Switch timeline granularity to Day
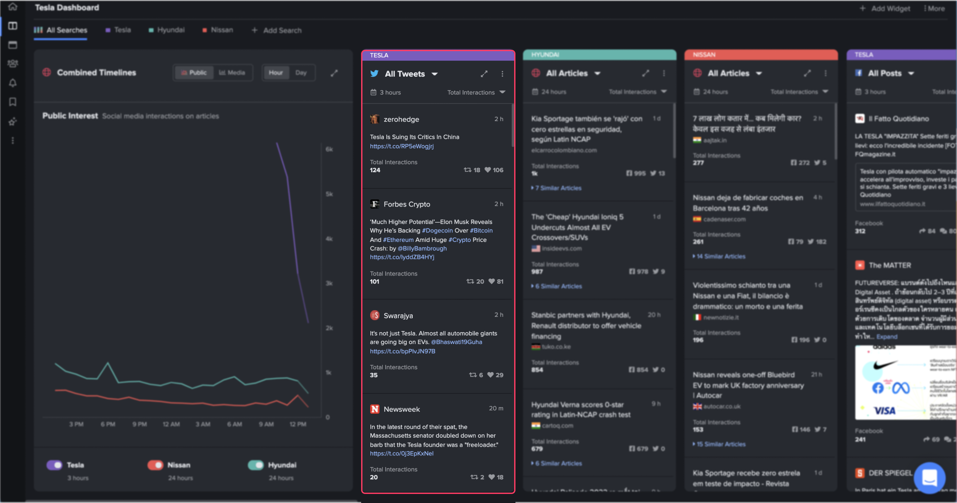 click(301, 73)
